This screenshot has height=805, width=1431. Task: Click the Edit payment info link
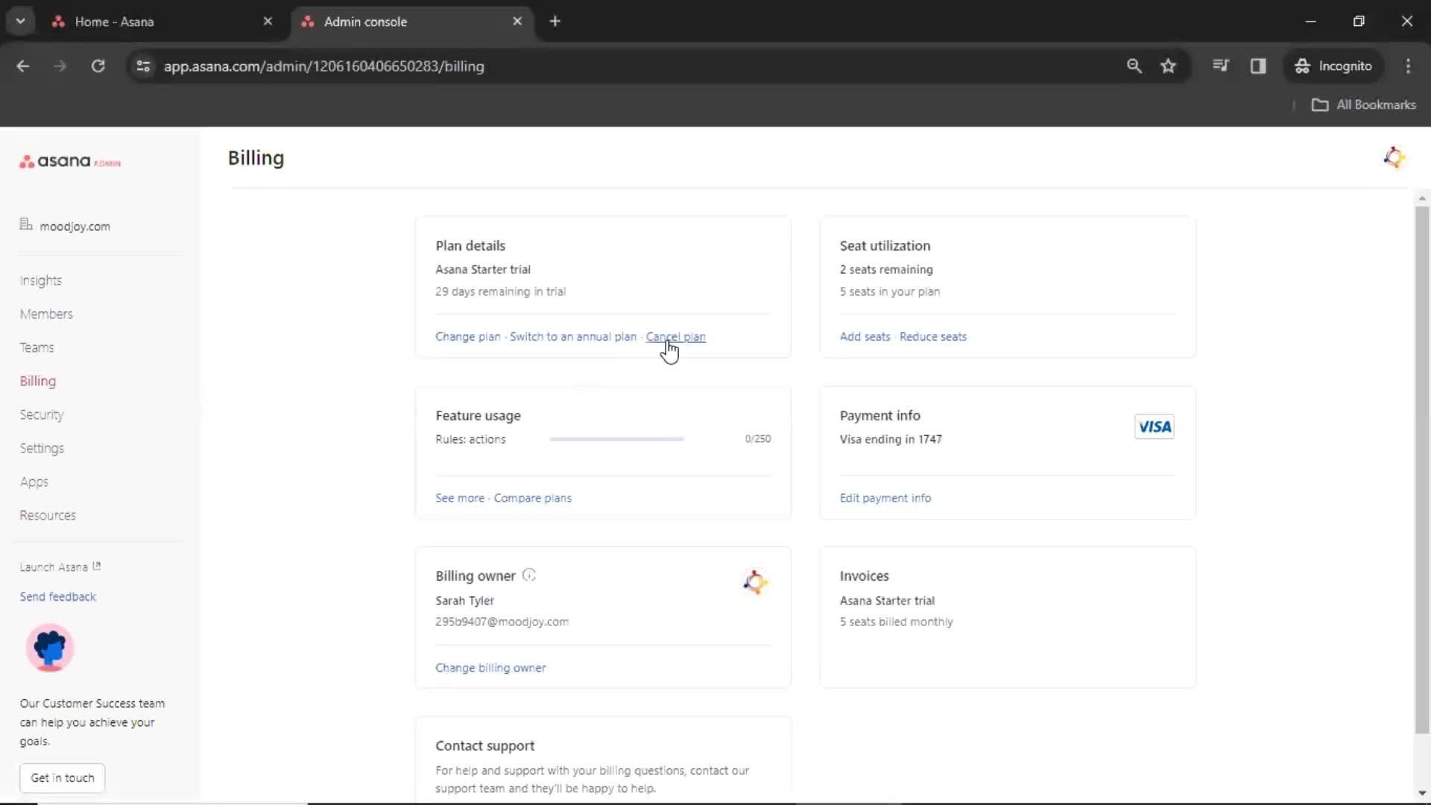pos(885,498)
